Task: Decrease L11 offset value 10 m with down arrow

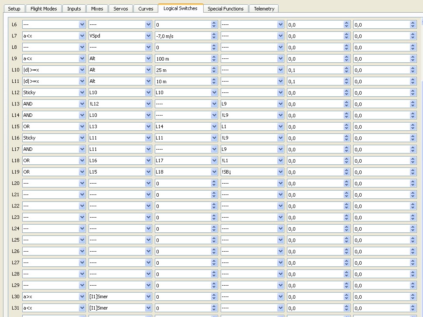Action: 214,83
